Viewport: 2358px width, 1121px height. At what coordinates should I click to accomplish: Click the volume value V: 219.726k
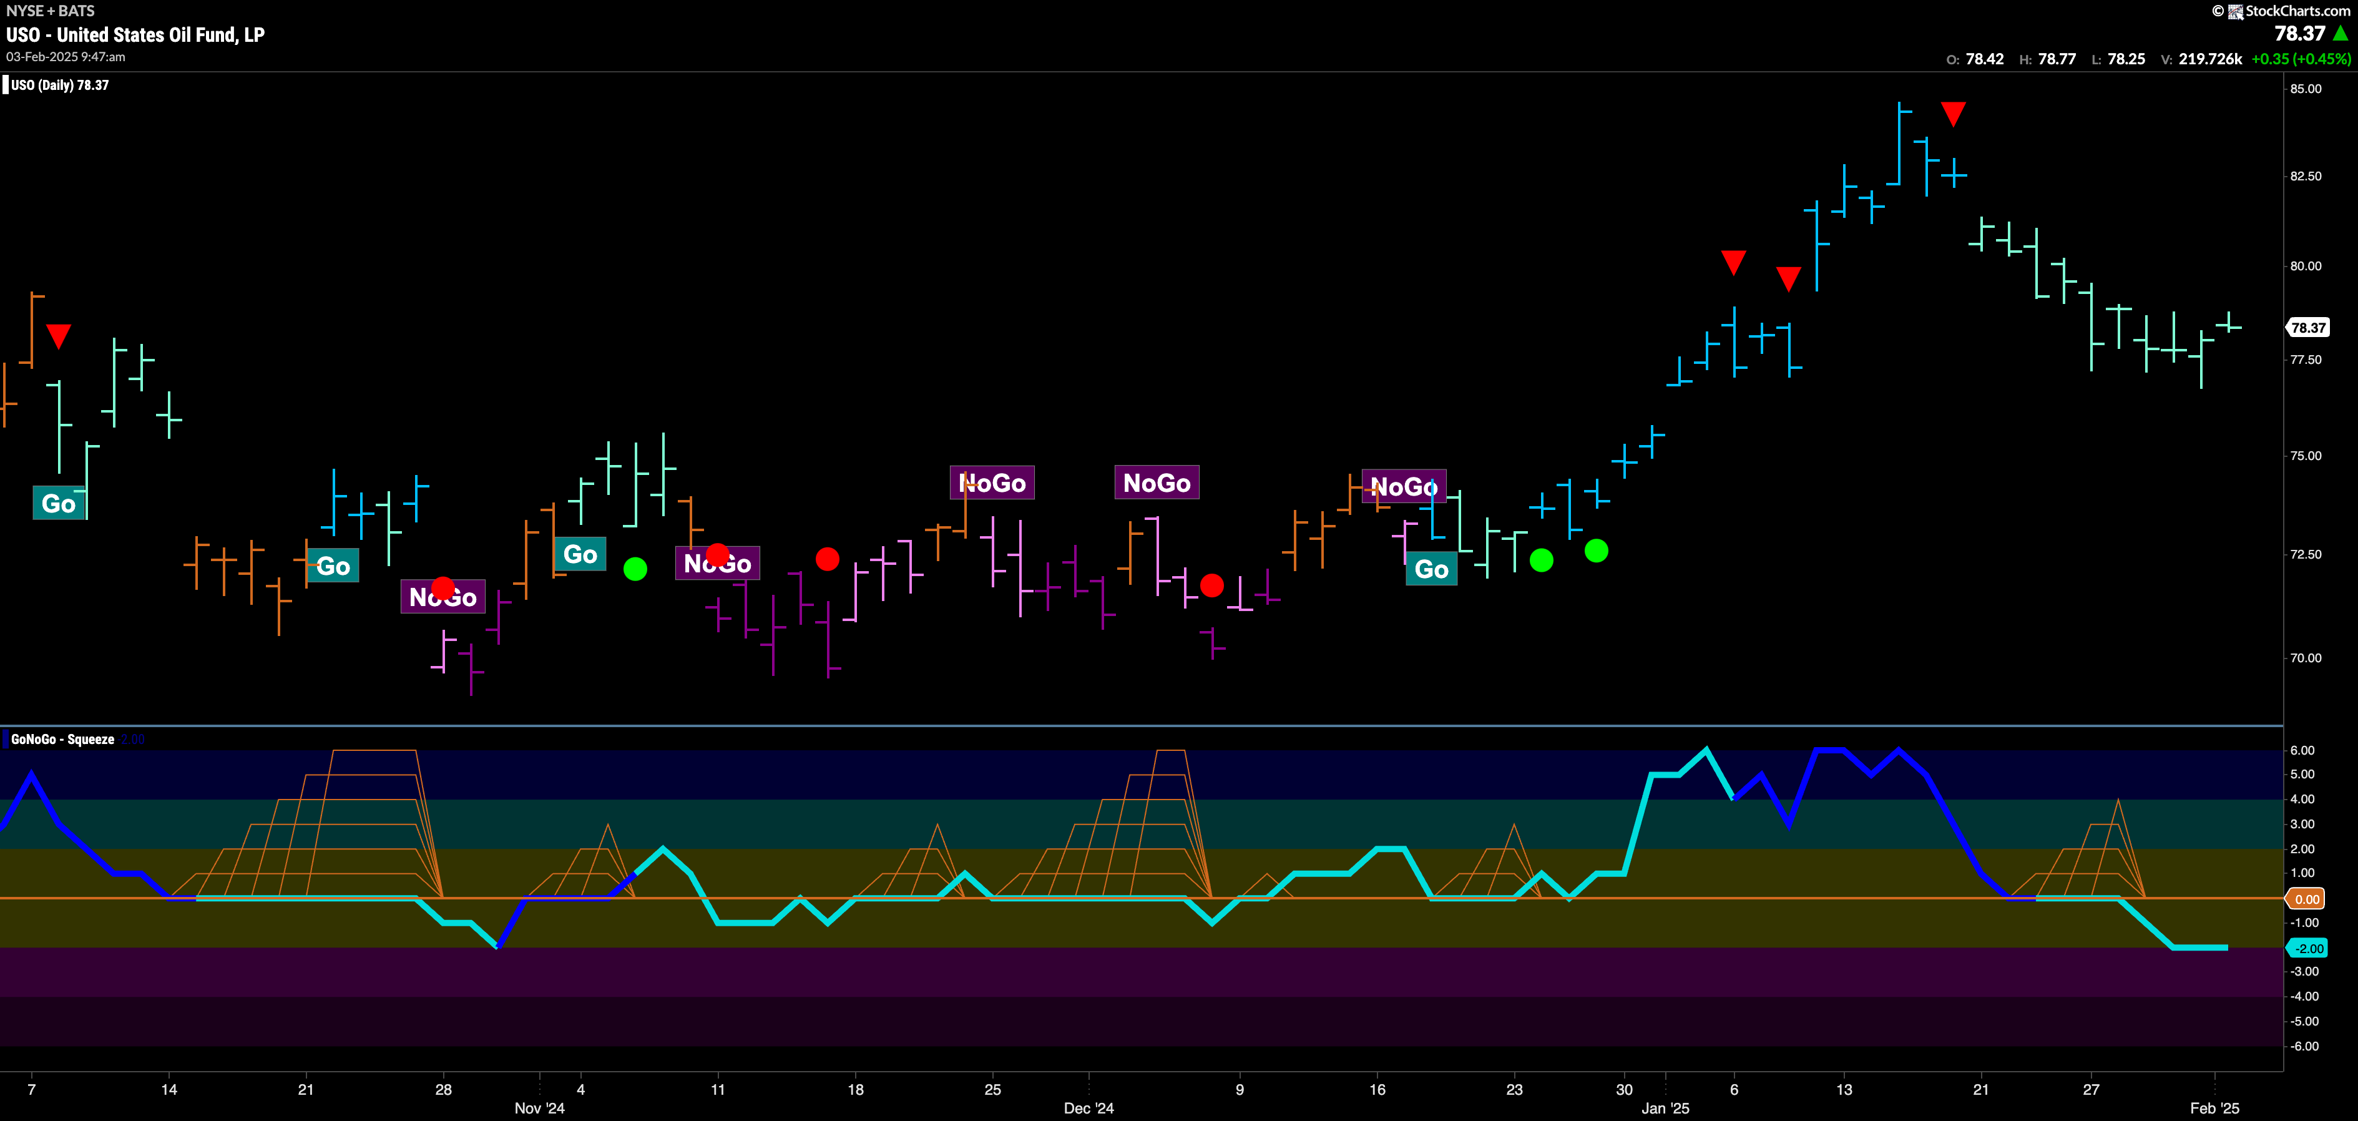[x=2201, y=59]
